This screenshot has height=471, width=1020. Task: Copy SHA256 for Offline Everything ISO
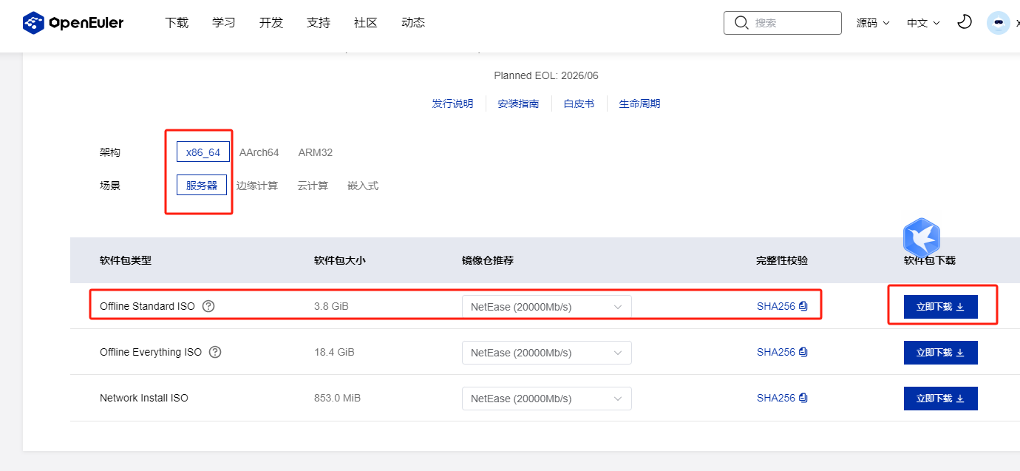[803, 352]
